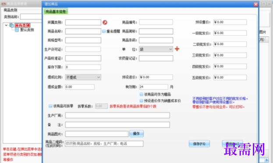Click the 保存(F5) button
Image resolution: width=273 pixels, height=163 pixels.
click(199, 144)
